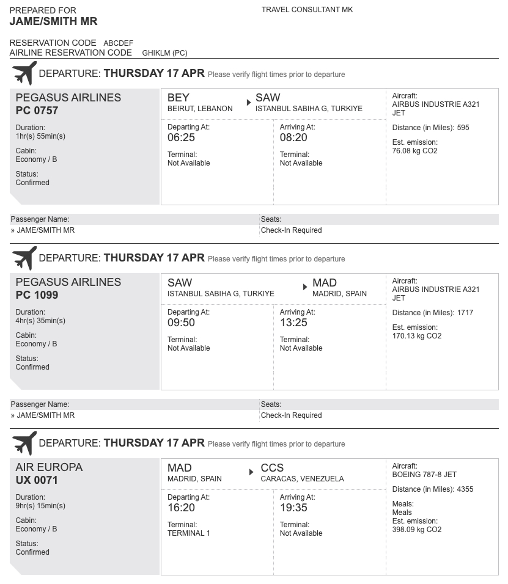This screenshot has width=508, height=584.
Task: Select the reservation code ABCDEF
Action: point(118,43)
